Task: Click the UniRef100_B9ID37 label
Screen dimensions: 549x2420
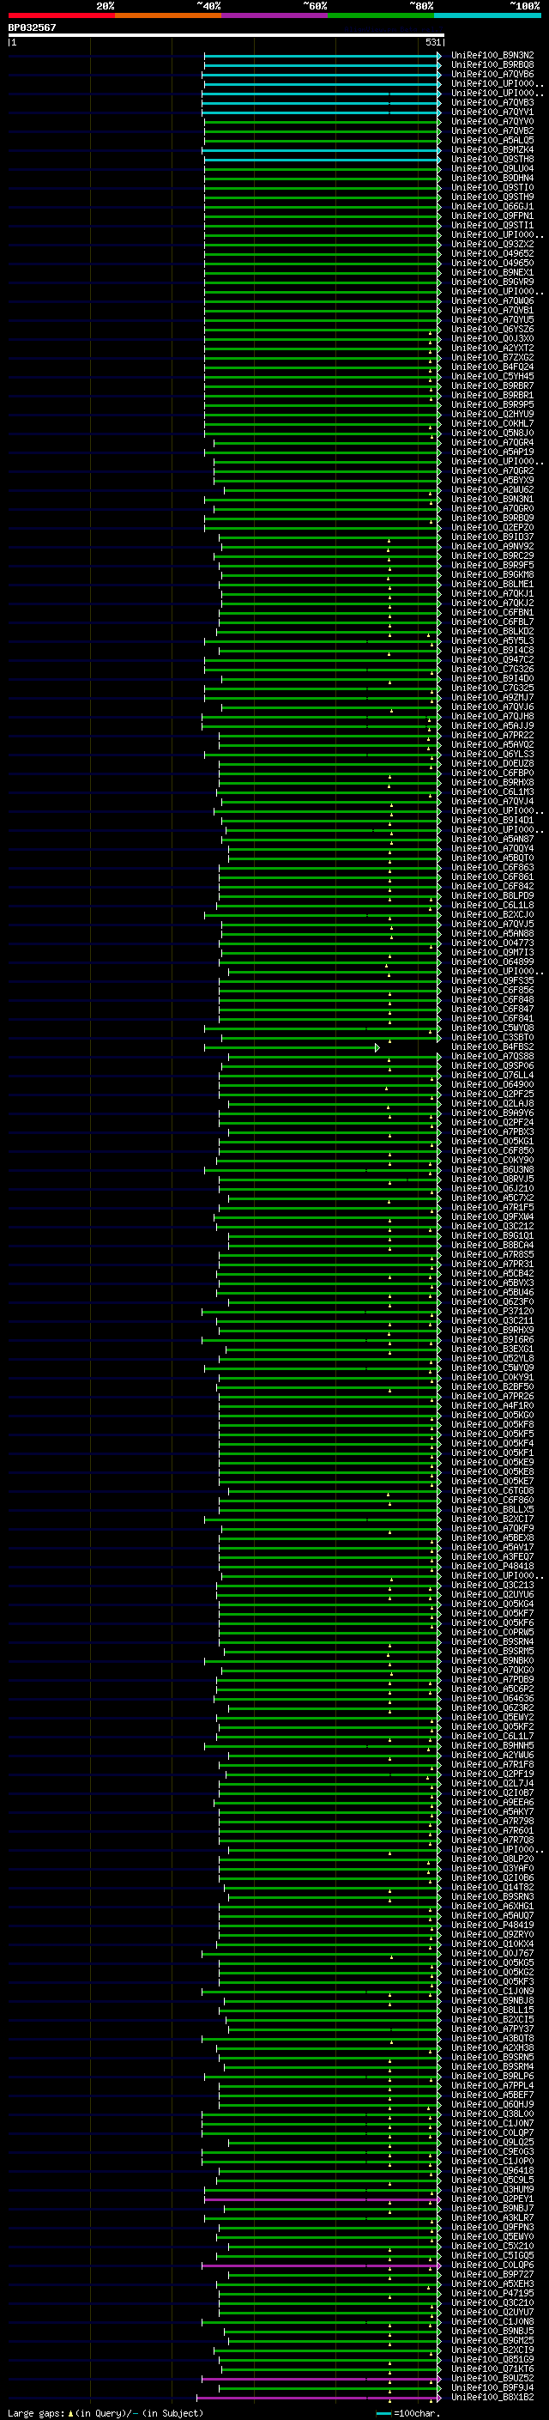Action: pyautogui.click(x=492, y=537)
